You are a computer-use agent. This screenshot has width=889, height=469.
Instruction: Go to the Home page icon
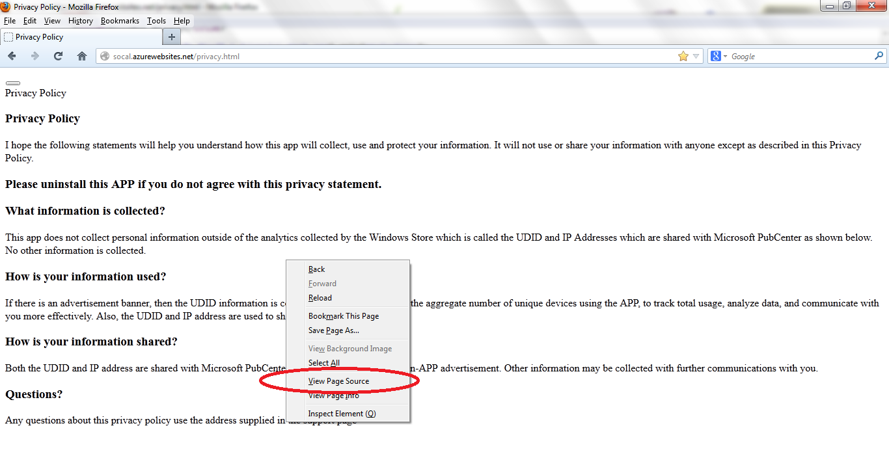point(82,57)
